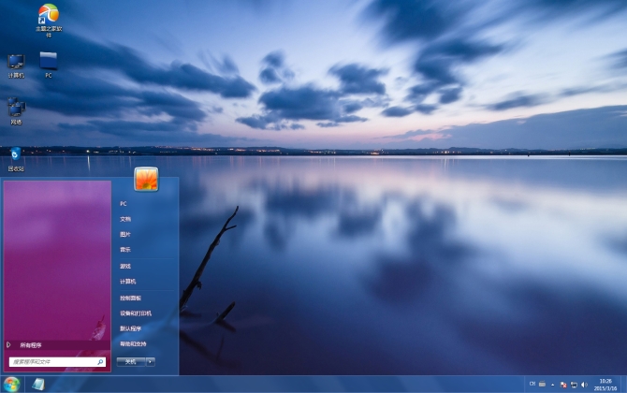This screenshot has height=393, width=627.
Task: Show hidden tray icons arrow
Action: pyautogui.click(x=553, y=385)
